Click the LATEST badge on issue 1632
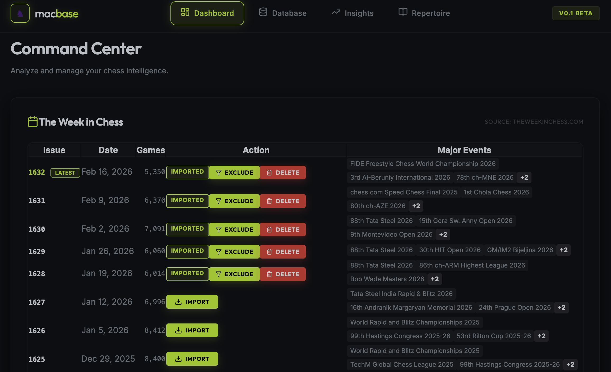611x372 pixels. pos(65,173)
